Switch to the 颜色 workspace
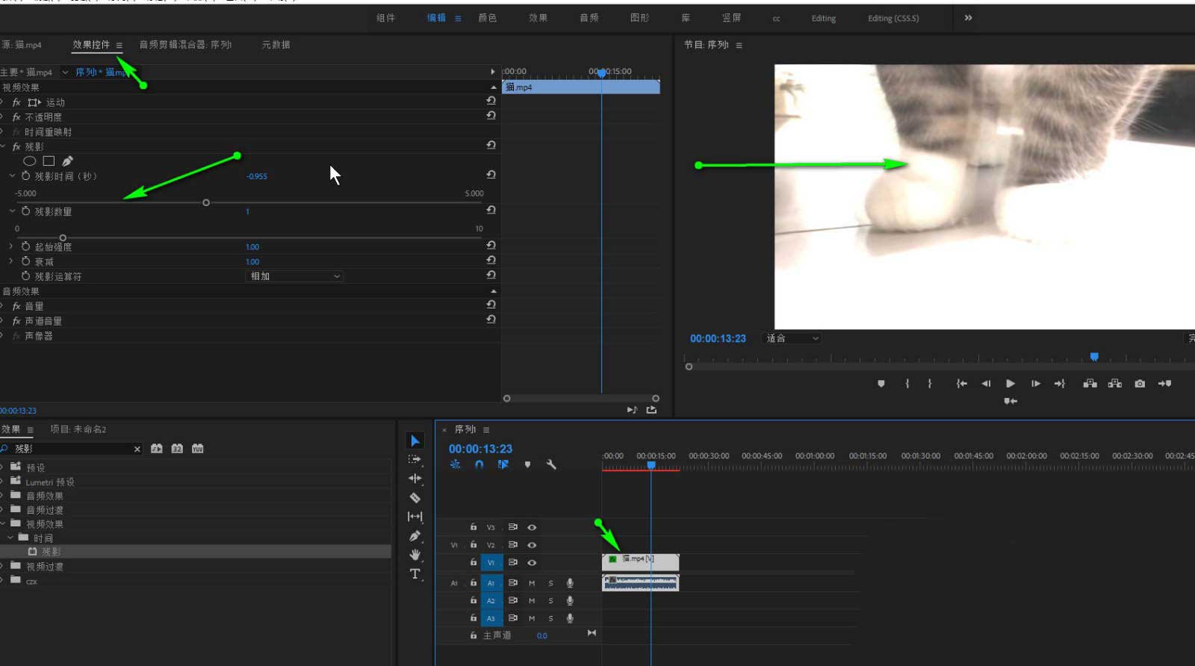Screen dimensions: 1195x666 click(488, 18)
